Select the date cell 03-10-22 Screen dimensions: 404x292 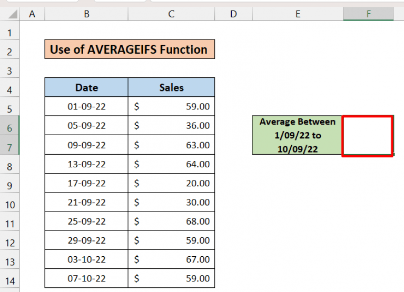(x=86, y=259)
